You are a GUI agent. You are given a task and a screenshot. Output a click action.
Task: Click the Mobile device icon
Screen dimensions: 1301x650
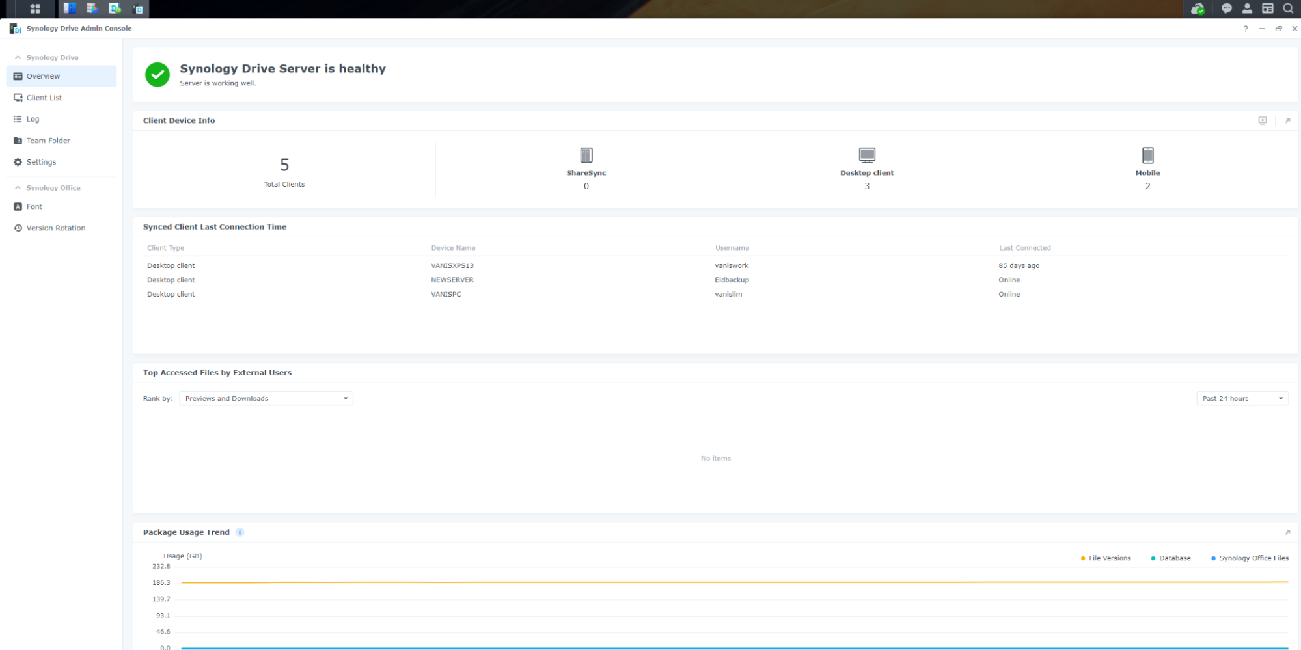click(x=1148, y=155)
